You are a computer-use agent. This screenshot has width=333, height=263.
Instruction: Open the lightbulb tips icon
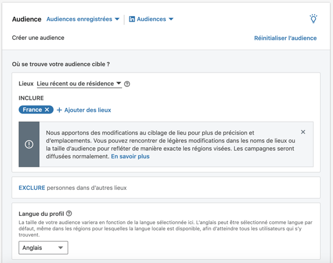click(313, 19)
